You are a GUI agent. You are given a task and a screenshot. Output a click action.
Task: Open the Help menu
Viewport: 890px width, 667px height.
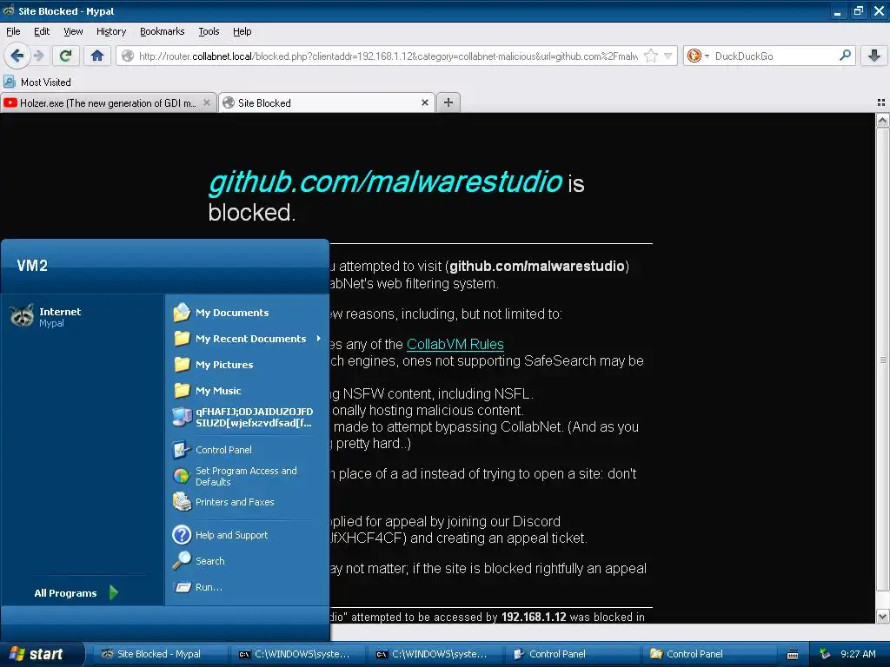(x=242, y=32)
